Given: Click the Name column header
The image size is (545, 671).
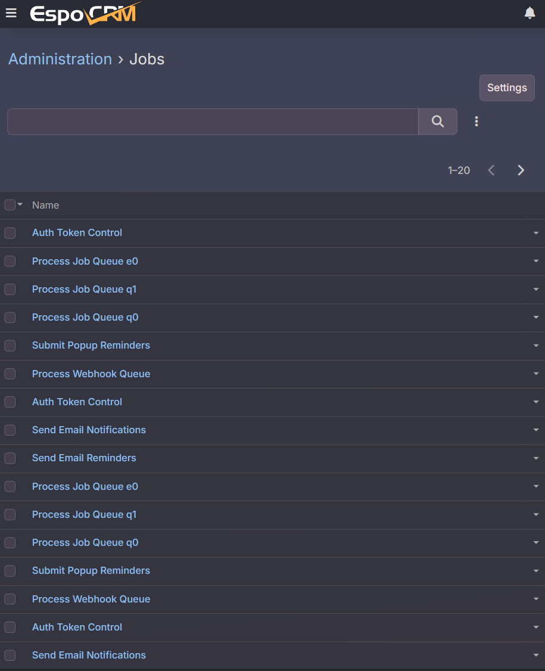Looking at the screenshot, I should [46, 205].
